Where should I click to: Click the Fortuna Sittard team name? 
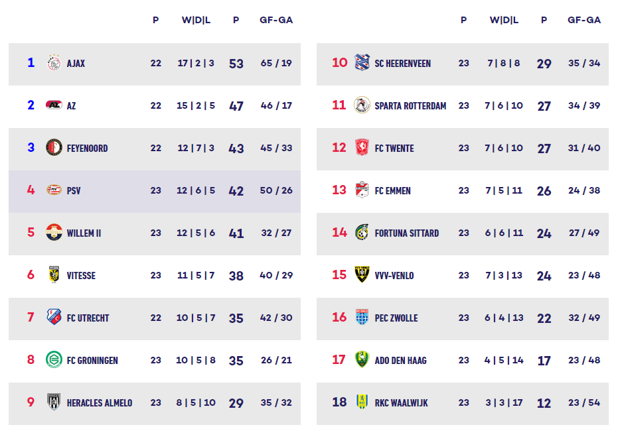(x=406, y=233)
